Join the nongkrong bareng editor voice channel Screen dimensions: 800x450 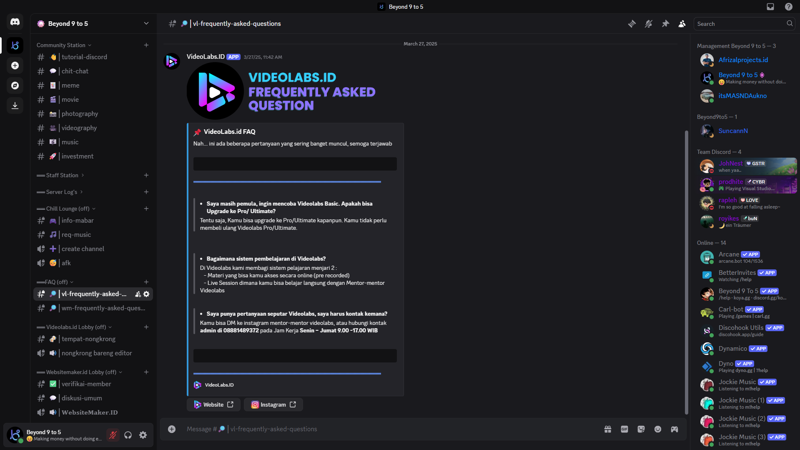click(93, 353)
